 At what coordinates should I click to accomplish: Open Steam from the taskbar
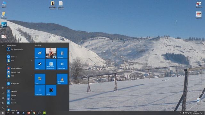[23, 113]
